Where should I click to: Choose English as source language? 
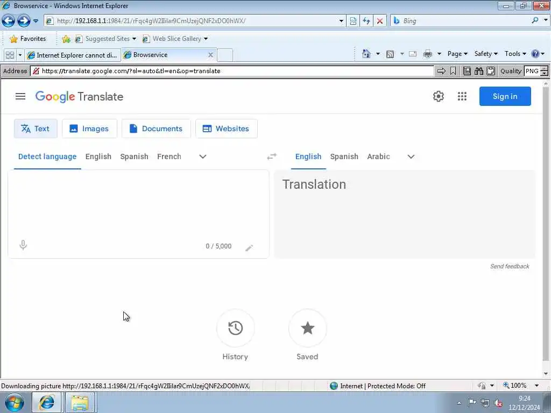98,156
